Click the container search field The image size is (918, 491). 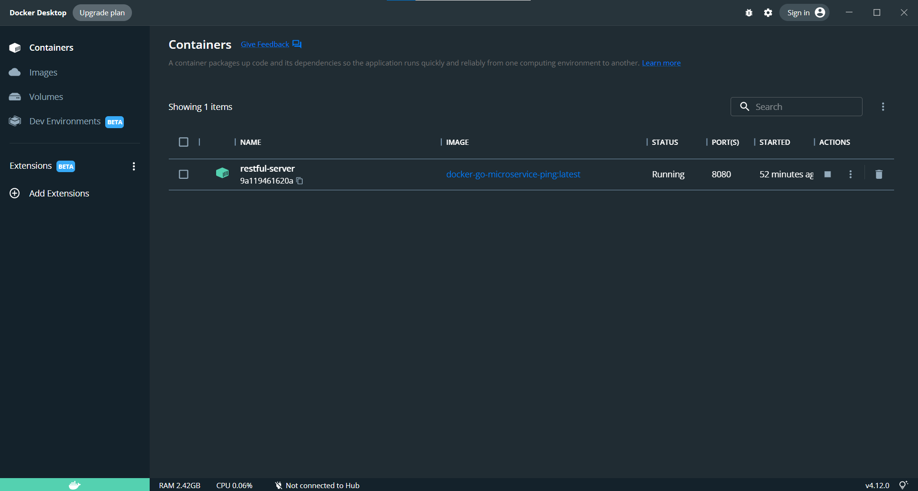coord(796,106)
